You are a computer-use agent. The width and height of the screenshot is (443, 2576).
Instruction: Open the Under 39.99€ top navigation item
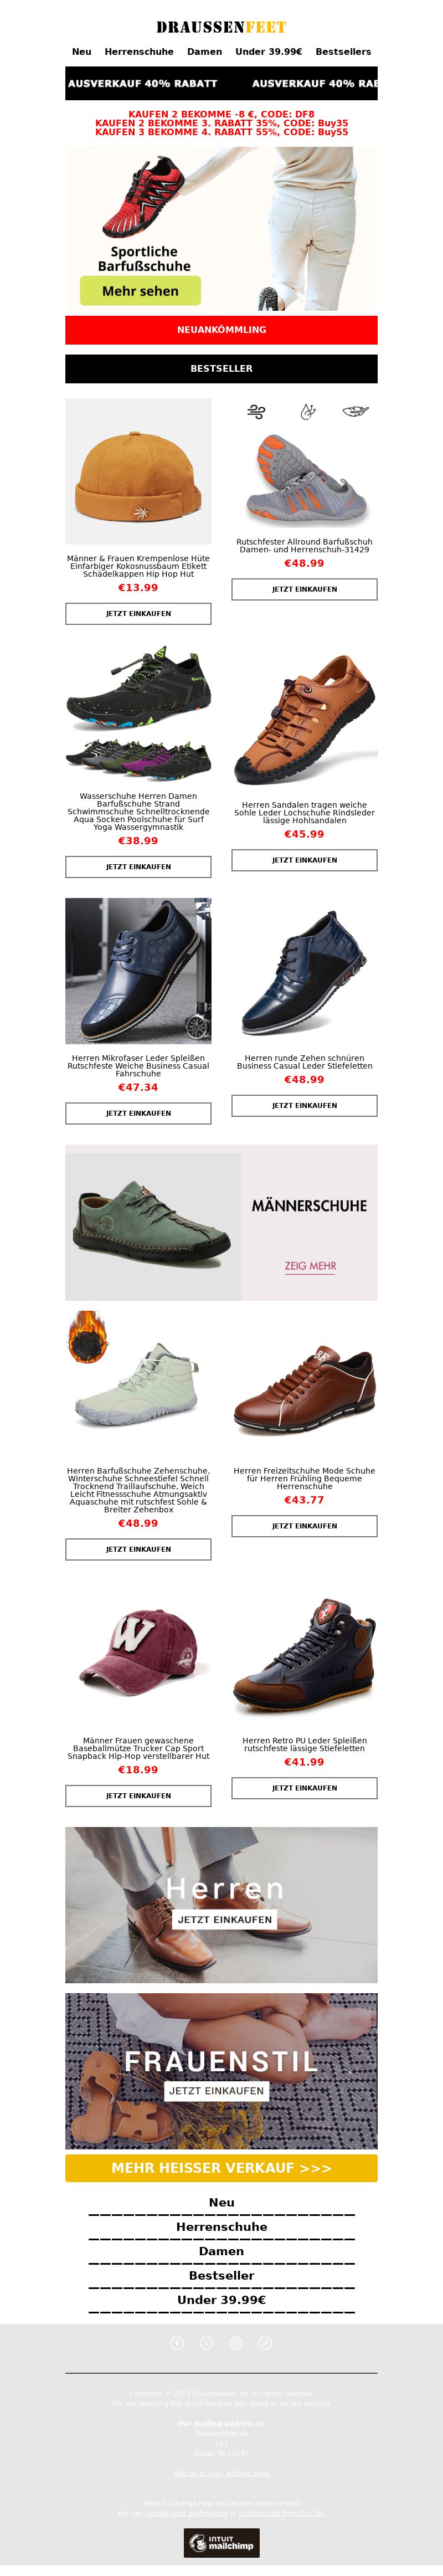tap(269, 52)
